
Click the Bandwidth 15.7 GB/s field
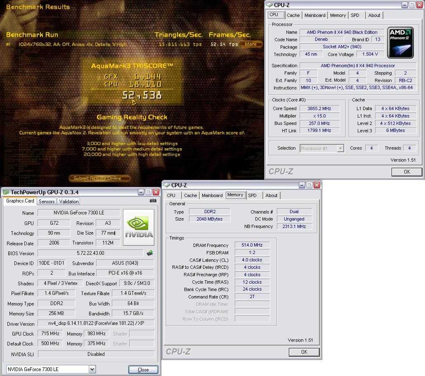(133, 313)
